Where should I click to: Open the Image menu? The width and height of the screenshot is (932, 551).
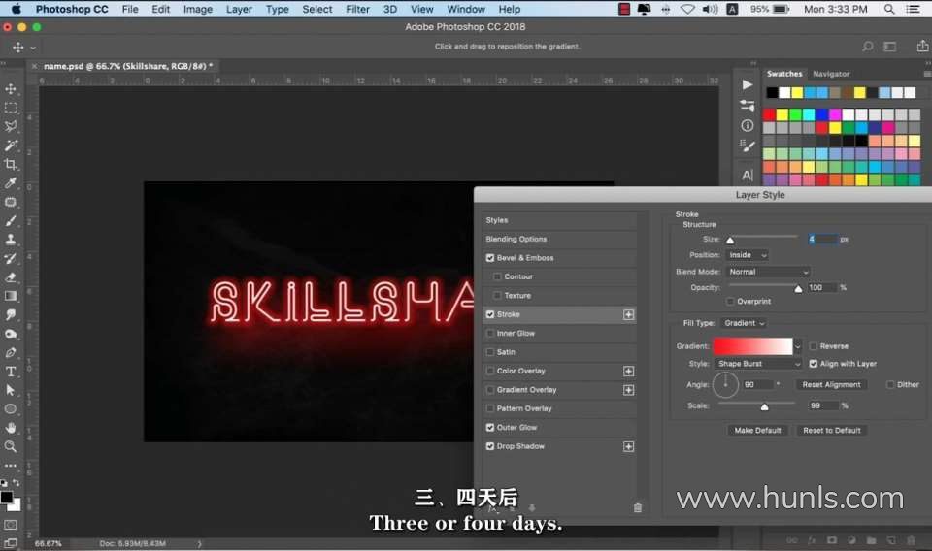[x=198, y=9]
